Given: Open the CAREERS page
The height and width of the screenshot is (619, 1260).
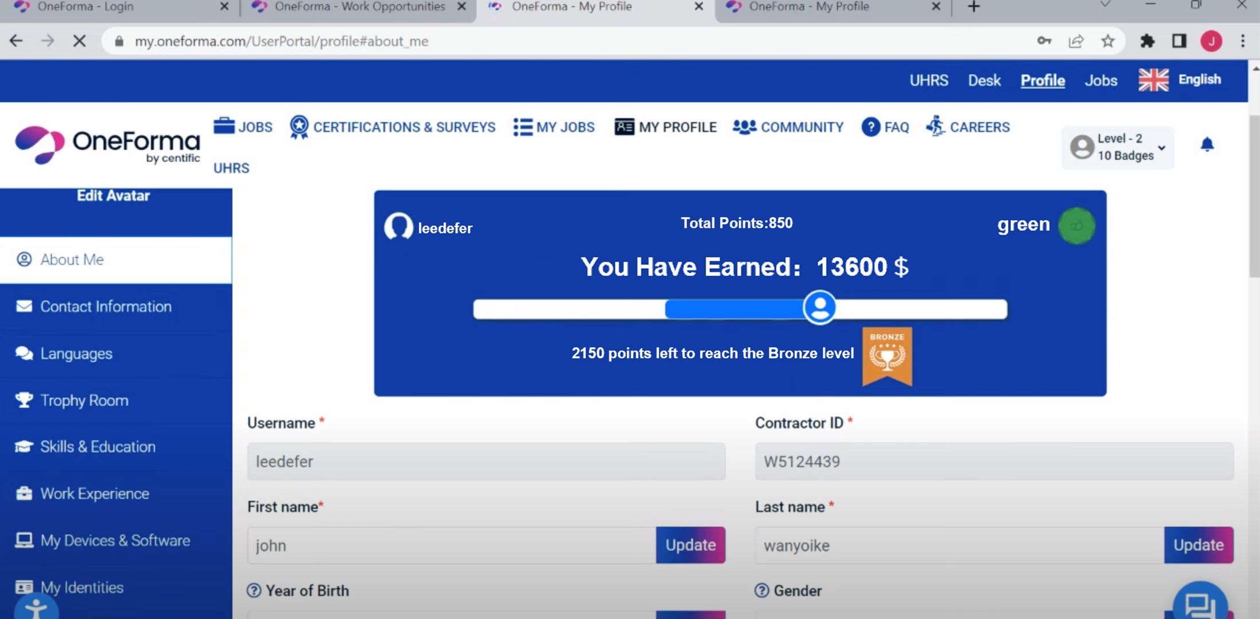Looking at the screenshot, I should coord(968,126).
